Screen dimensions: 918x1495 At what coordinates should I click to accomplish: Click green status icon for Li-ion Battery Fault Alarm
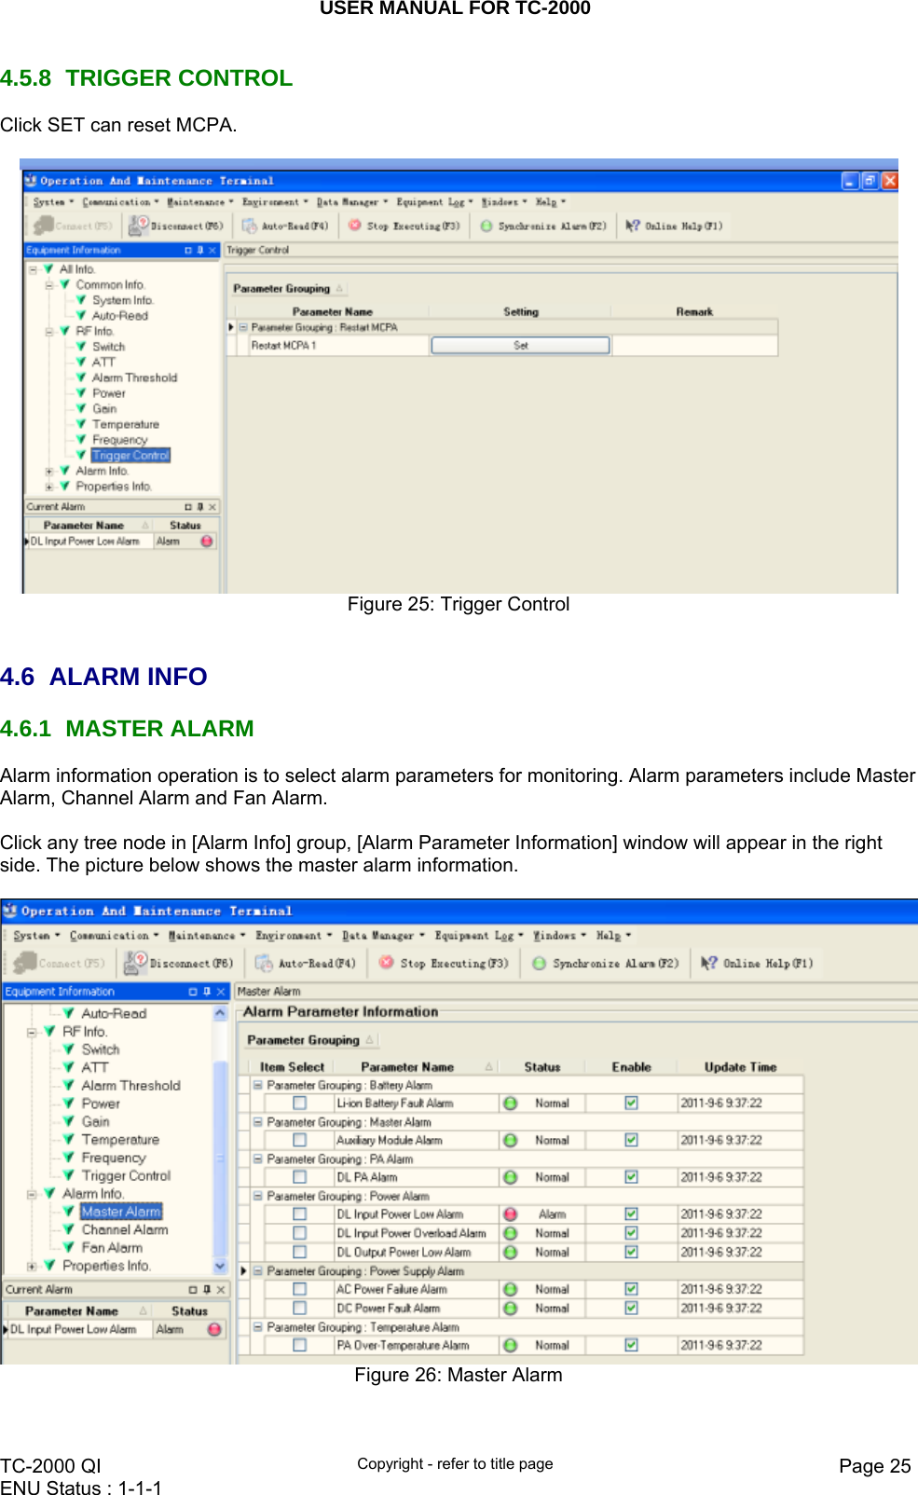point(511,1104)
